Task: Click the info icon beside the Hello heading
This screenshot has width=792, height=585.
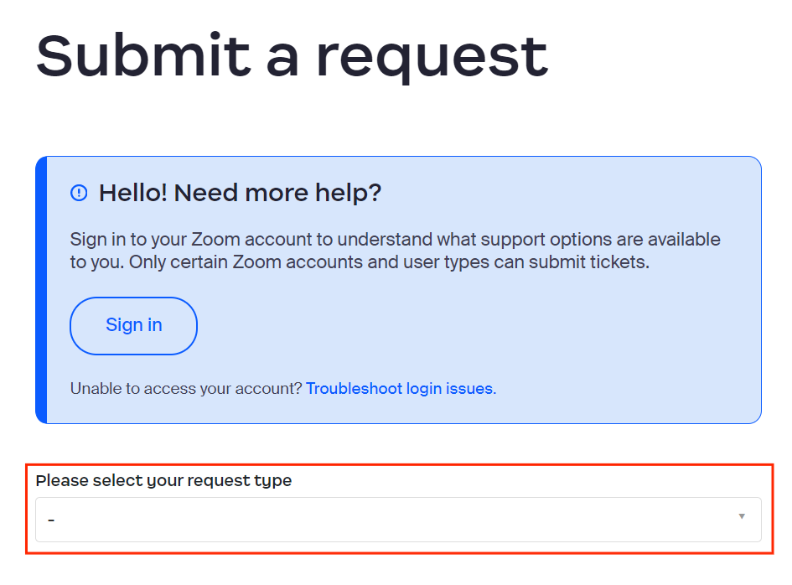Action: point(79,194)
